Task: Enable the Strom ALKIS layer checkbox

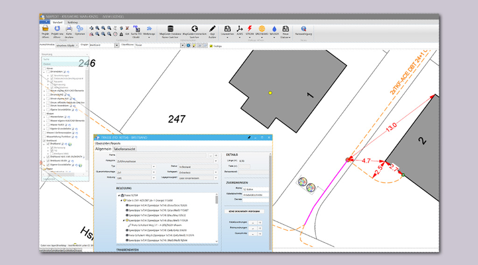Action: 48,95
